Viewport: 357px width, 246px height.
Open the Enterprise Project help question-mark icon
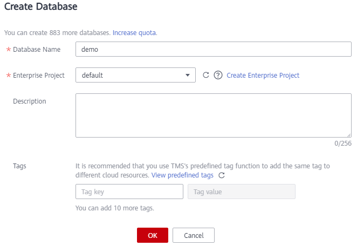click(x=218, y=75)
